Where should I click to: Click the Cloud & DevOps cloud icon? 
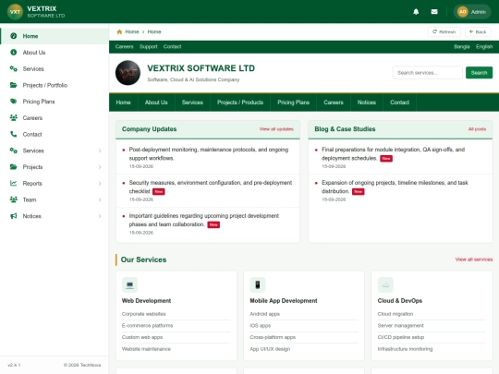385,284
